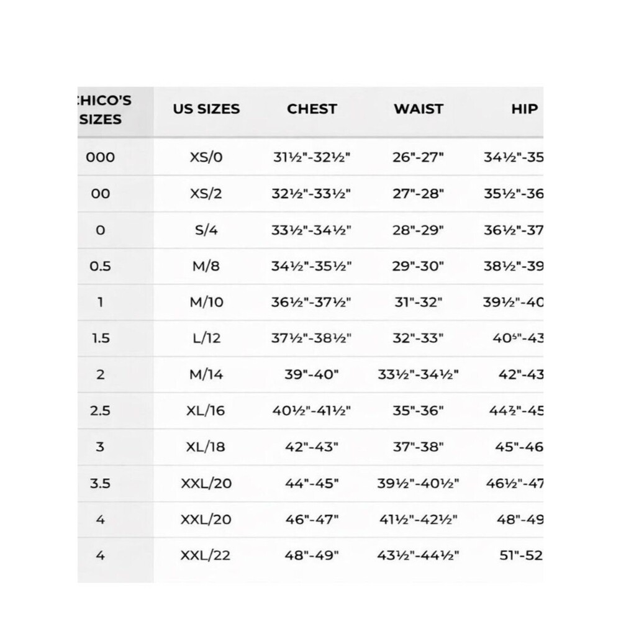Select the S/4 size cell
Screen dimensions: 621x621
pos(206,230)
